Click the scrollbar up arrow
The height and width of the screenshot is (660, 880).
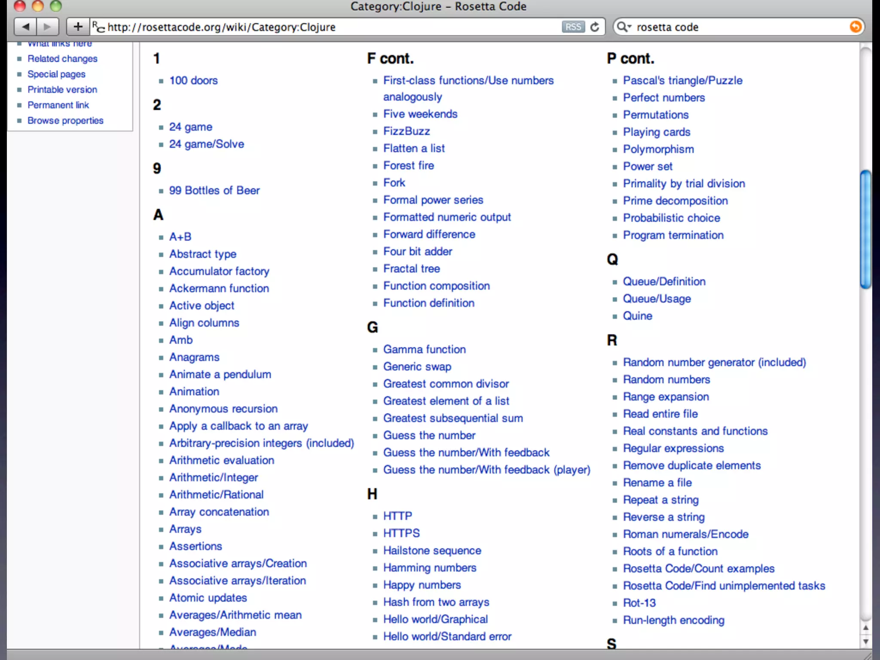[866, 628]
